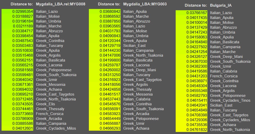Click Sicilian_East in the Bulgaria_IA list
Image resolution: width=255 pixels, height=134 pixels.
click(x=221, y=105)
